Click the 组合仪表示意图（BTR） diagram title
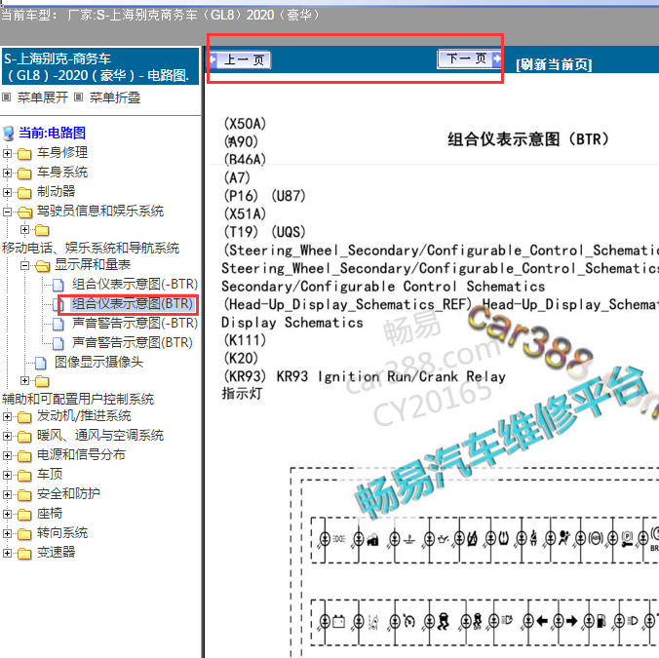 tap(527, 139)
